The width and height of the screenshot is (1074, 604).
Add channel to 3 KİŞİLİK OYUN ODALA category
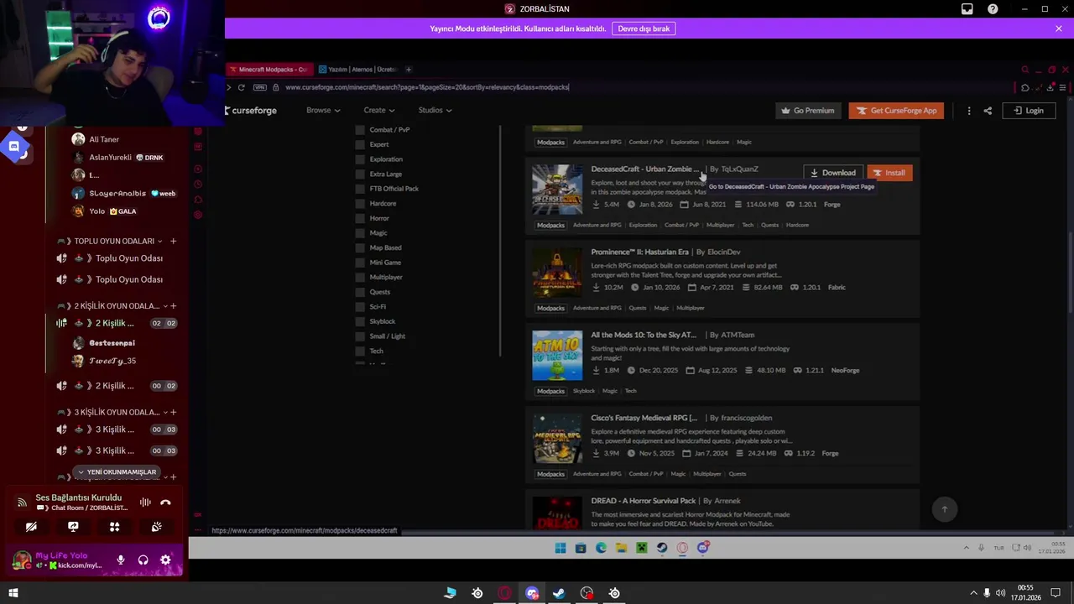click(x=173, y=412)
